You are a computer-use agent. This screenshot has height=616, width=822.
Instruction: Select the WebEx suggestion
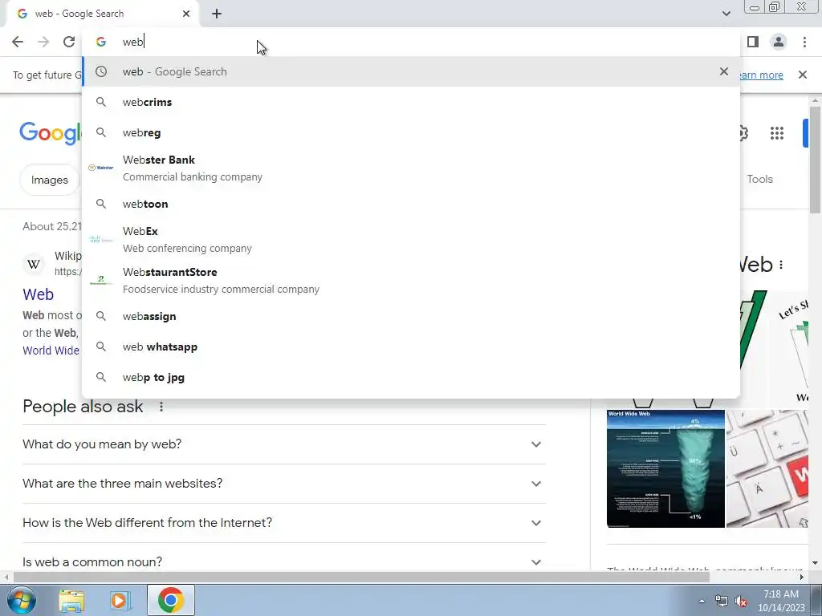tap(411, 239)
